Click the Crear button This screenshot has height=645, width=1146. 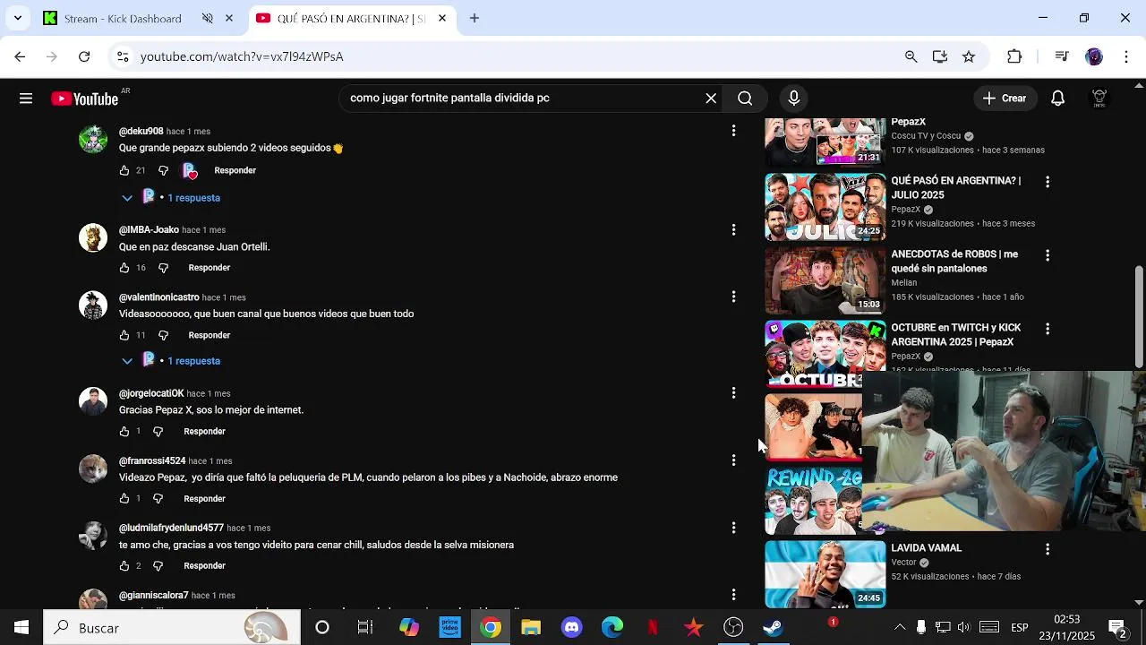[x=1005, y=99]
